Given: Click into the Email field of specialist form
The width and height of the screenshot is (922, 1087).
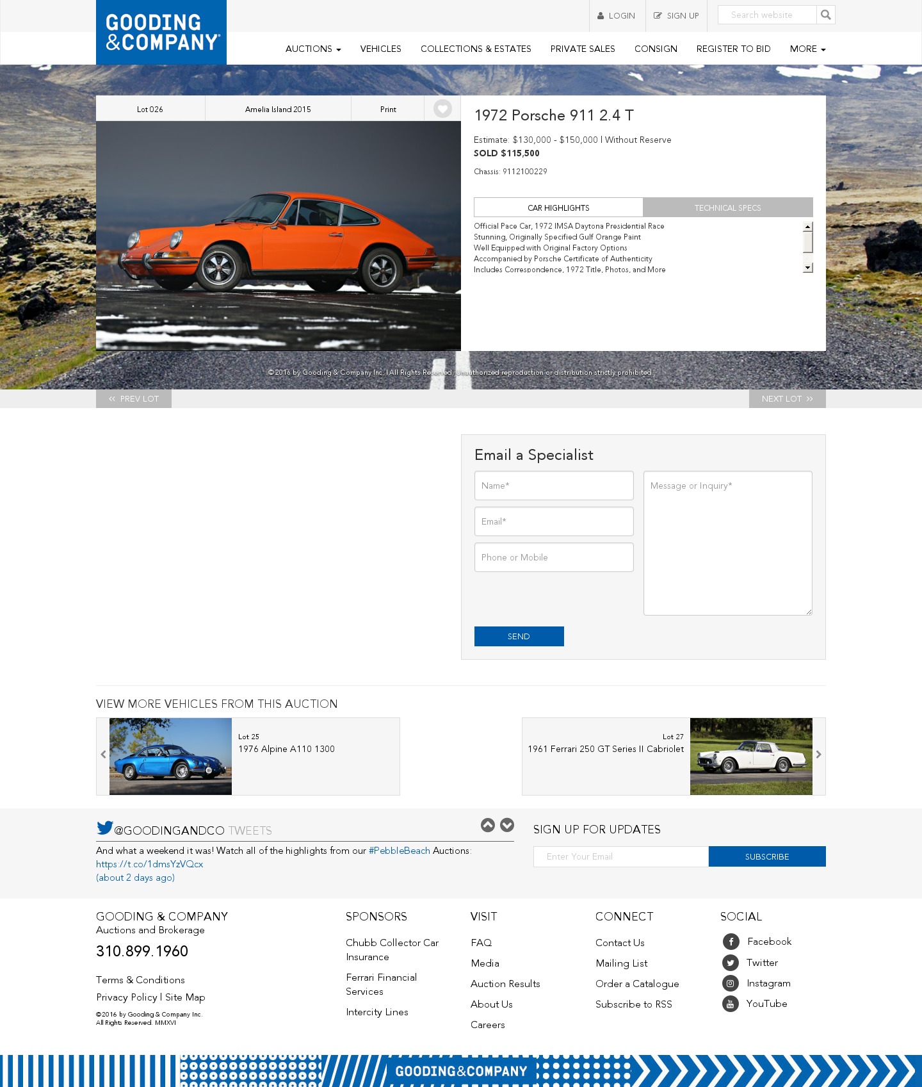Looking at the screenshot, I should tap(554, 521).
